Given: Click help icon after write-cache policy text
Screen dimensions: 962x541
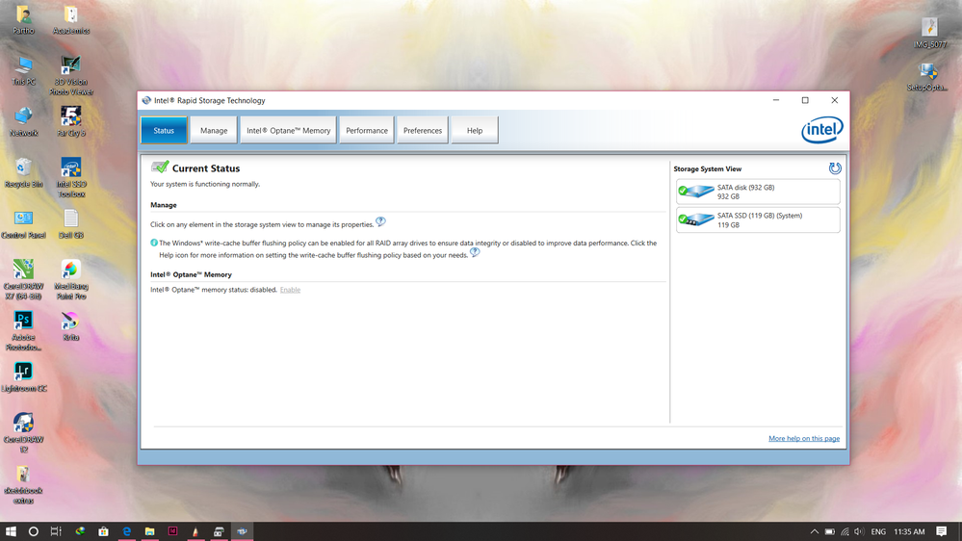Looking at the screenshot, I should [475, 253].
